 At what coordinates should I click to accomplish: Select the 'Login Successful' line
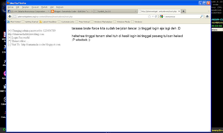point(18,38)
